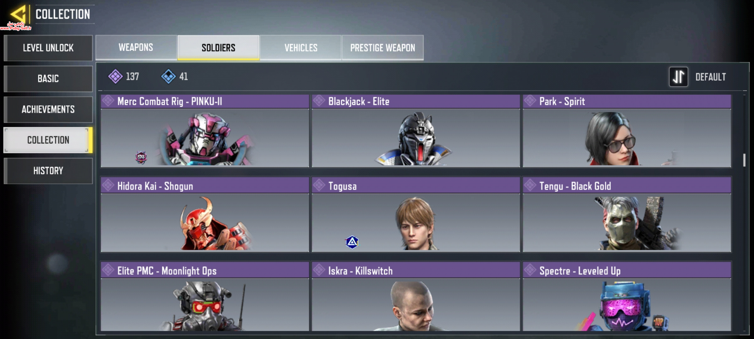Click the purple epic rarity diamond icon
The width and height of the screenshot is (754, 339).
(x=115, y=76)
